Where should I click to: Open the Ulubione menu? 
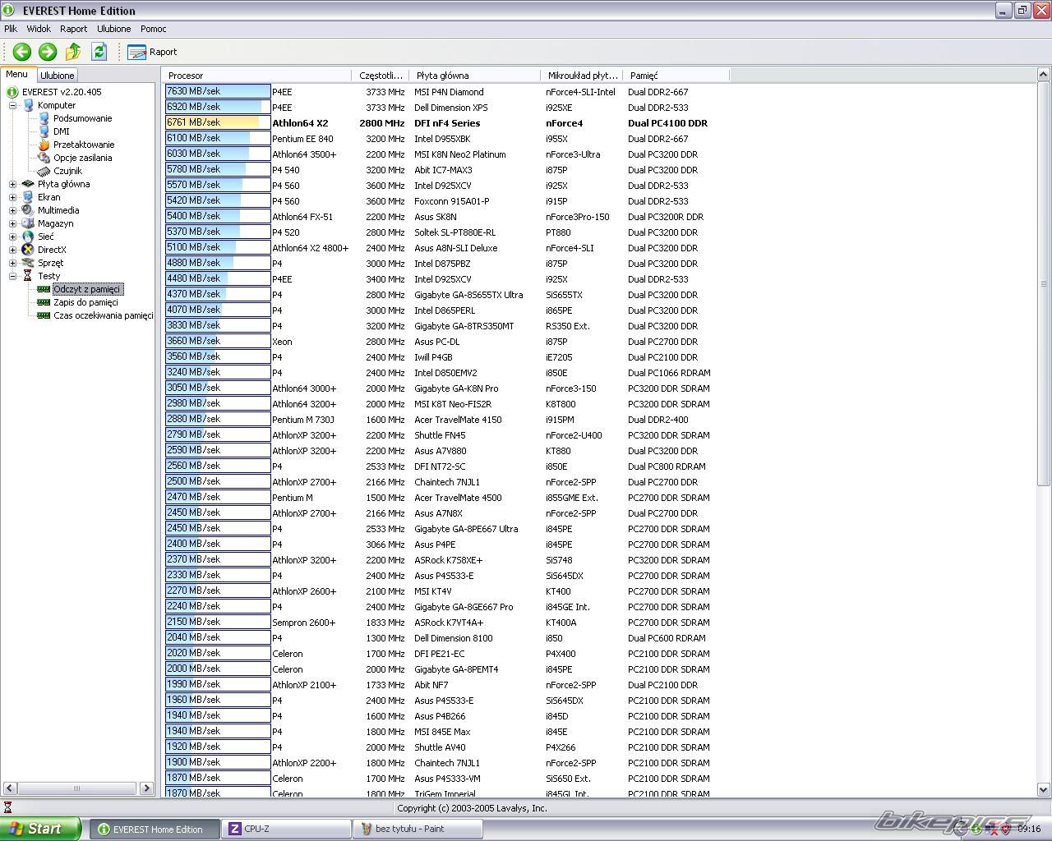113,29
